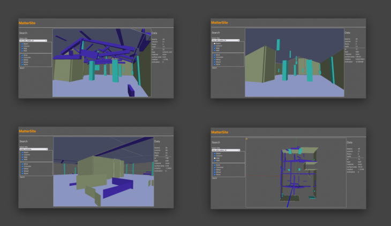Screen dimensions: 391x226
Task: Open the Select Site dropdown in the top-right window
Action: [226, 40]
